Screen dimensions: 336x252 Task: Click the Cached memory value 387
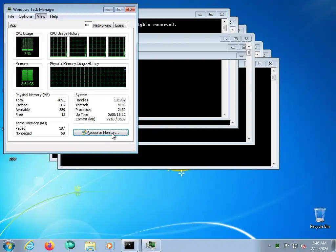(x=62, y=105)
